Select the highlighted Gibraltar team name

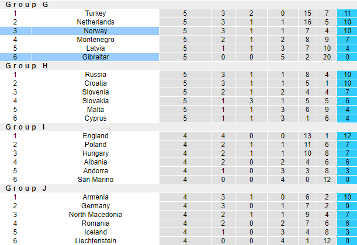tap(95, 57)
